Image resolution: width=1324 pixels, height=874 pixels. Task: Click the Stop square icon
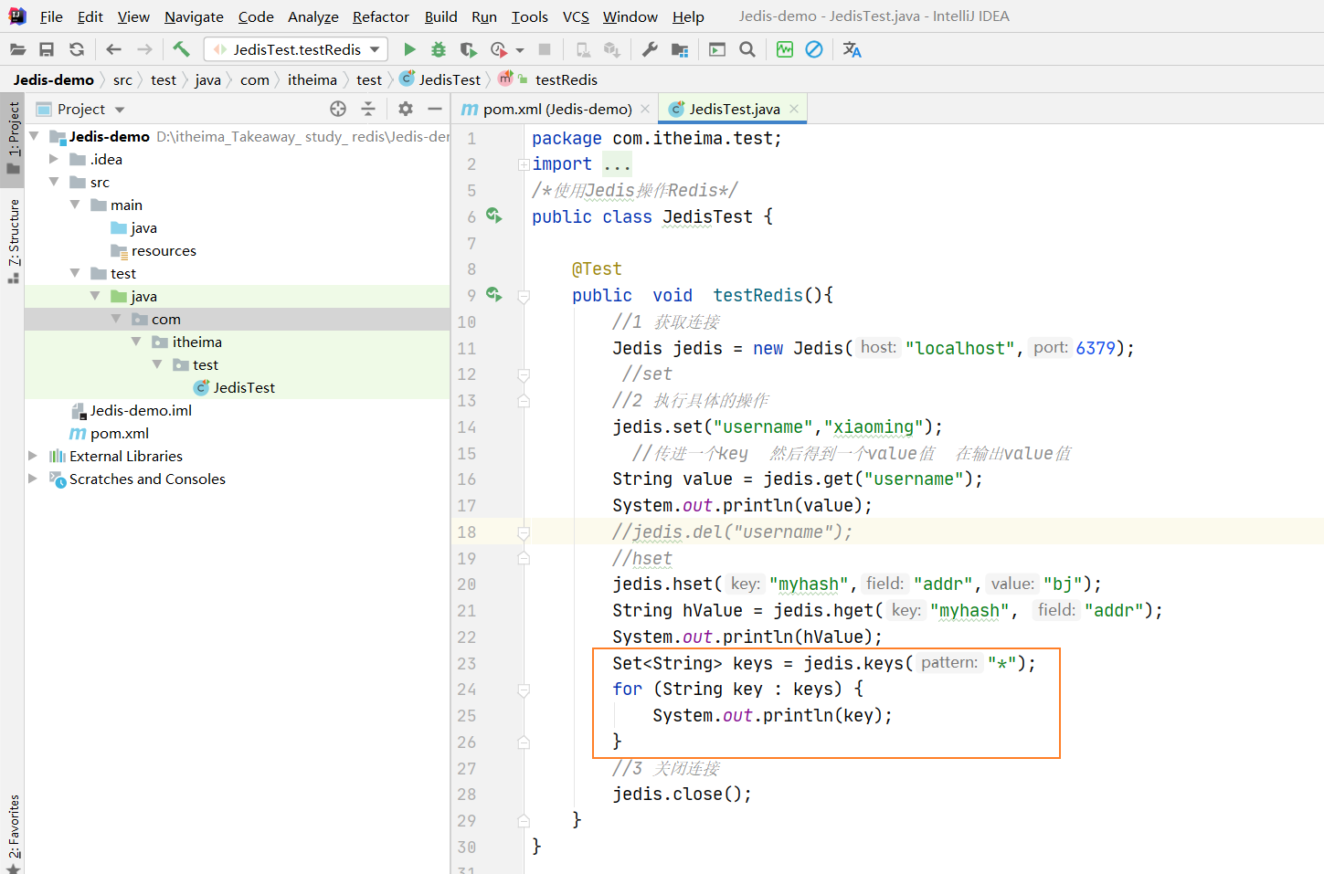[x=545, y=49]
